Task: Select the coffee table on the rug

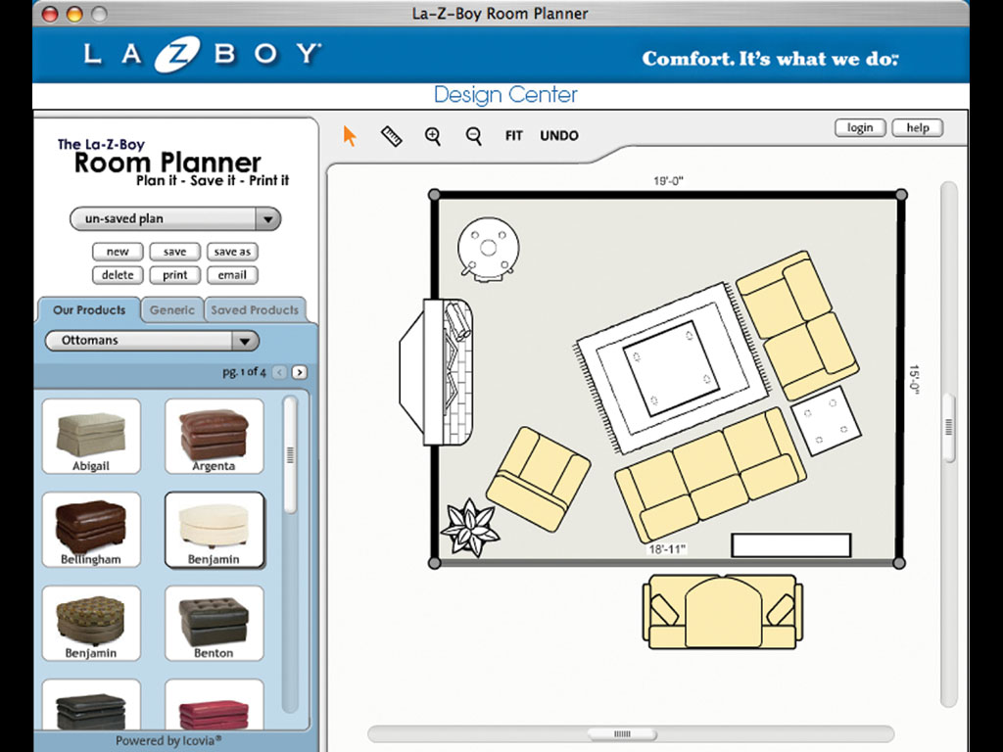Action: [671, 369]
